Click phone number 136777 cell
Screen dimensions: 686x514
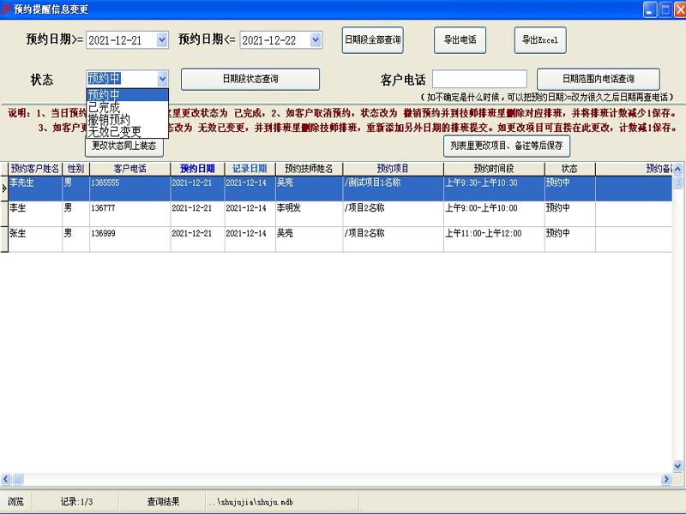[x=130, y=213]
